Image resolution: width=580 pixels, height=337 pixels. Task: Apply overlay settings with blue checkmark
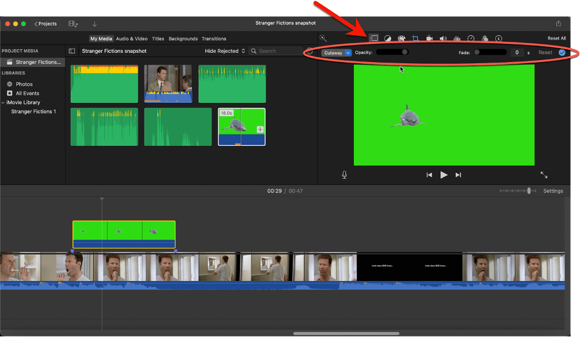point(562,52)
